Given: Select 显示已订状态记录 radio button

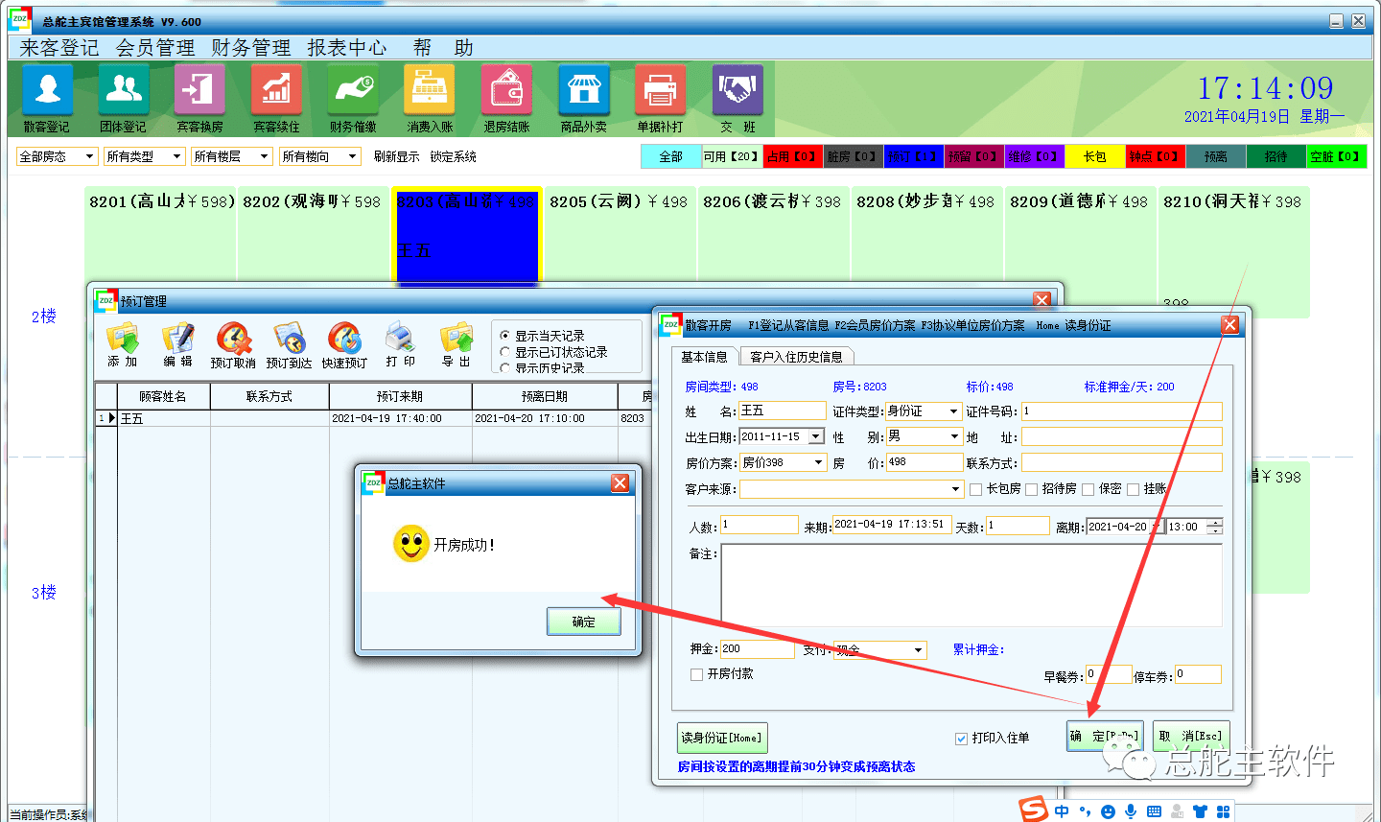Looking at the screenshot, I should [505, 352].
